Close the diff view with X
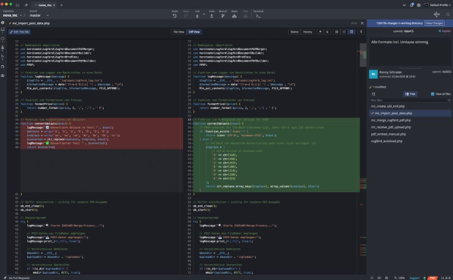This screenshot has width=453, height=280. pyautogui.click(x=362, y=23)
